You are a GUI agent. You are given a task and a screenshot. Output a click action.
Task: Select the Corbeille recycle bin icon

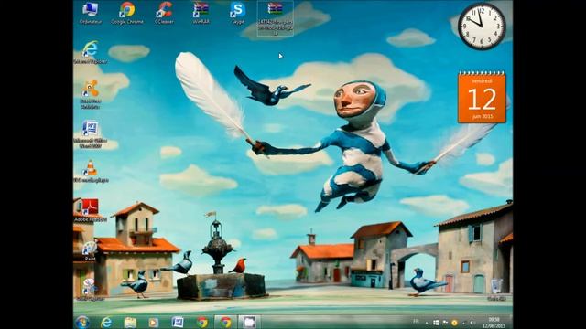pyautogui.click(x=496, y=290)
